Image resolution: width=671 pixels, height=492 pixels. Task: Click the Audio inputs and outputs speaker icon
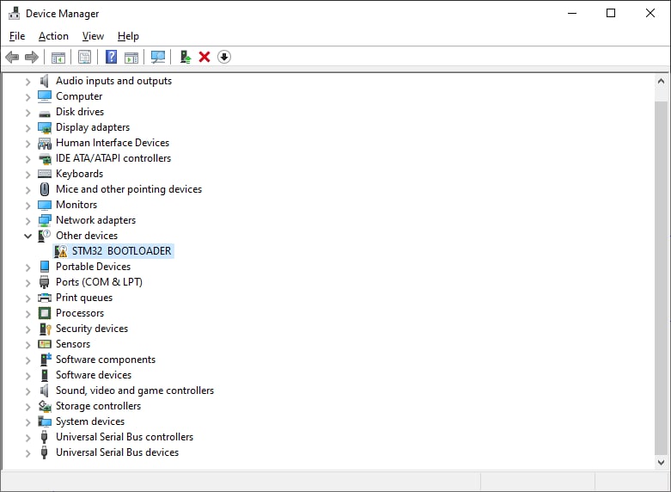pos(44,81)
